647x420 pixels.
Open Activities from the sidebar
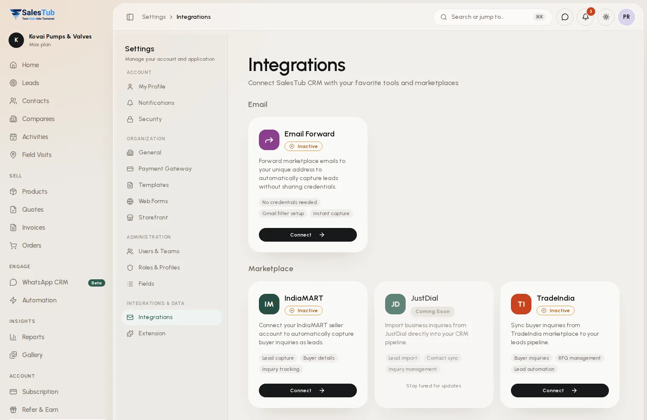56,137
